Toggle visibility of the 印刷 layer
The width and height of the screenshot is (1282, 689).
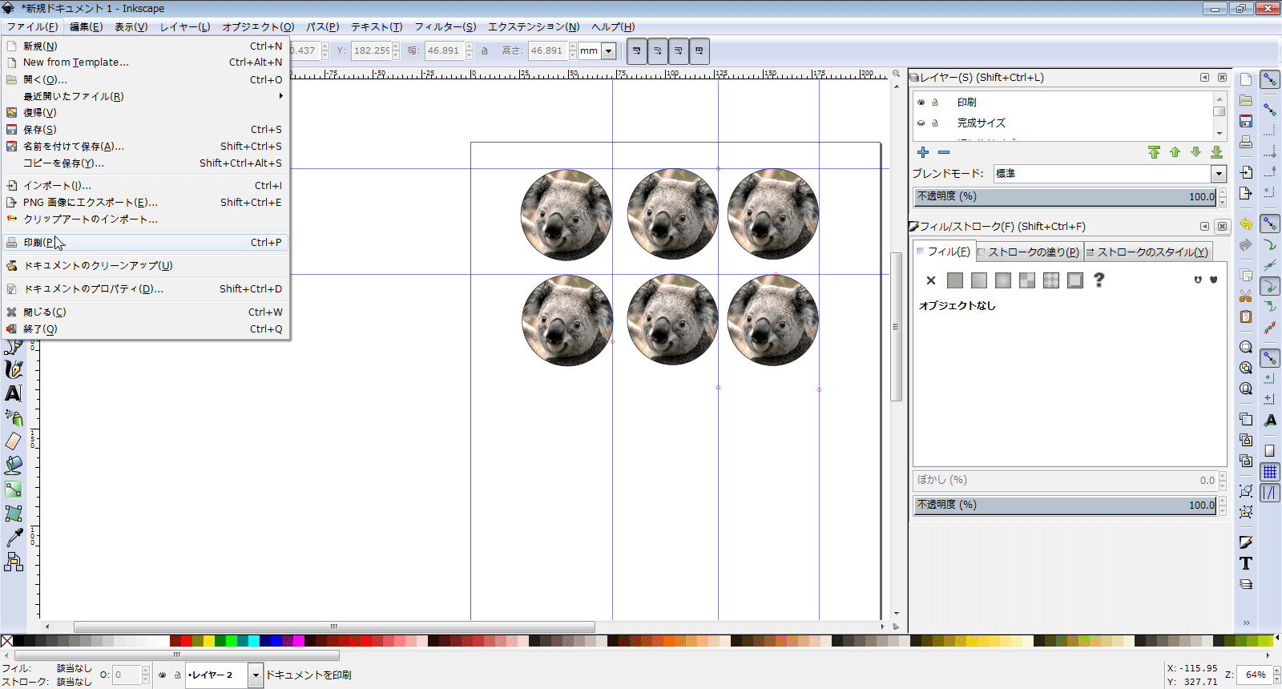coord(921,103)
